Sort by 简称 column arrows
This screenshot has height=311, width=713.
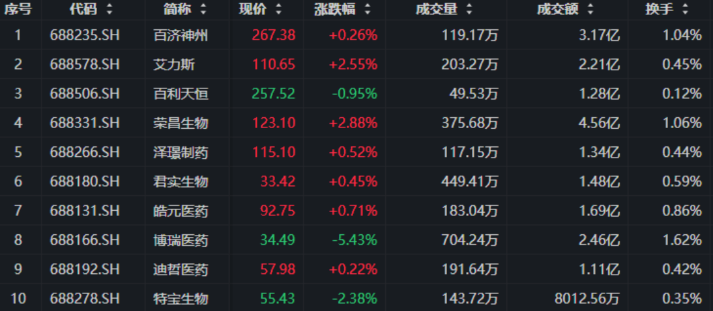click(203, 9)
